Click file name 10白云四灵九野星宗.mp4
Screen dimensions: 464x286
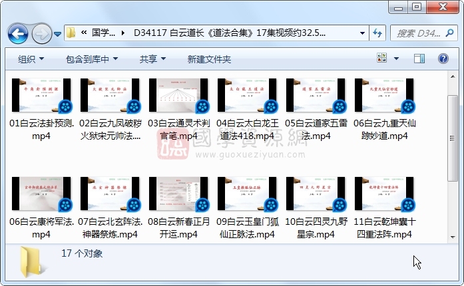pyautogui.click(x=316, y=227)
